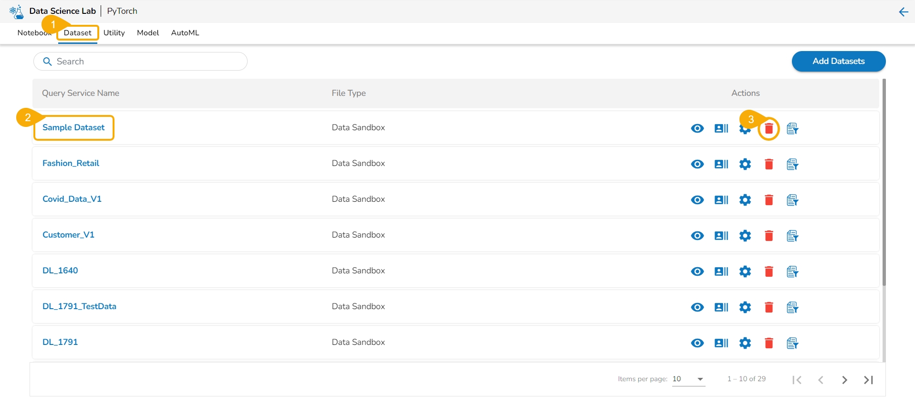915x406 pixels.
Task: Jump to the last page
Action: click(868, 380)
